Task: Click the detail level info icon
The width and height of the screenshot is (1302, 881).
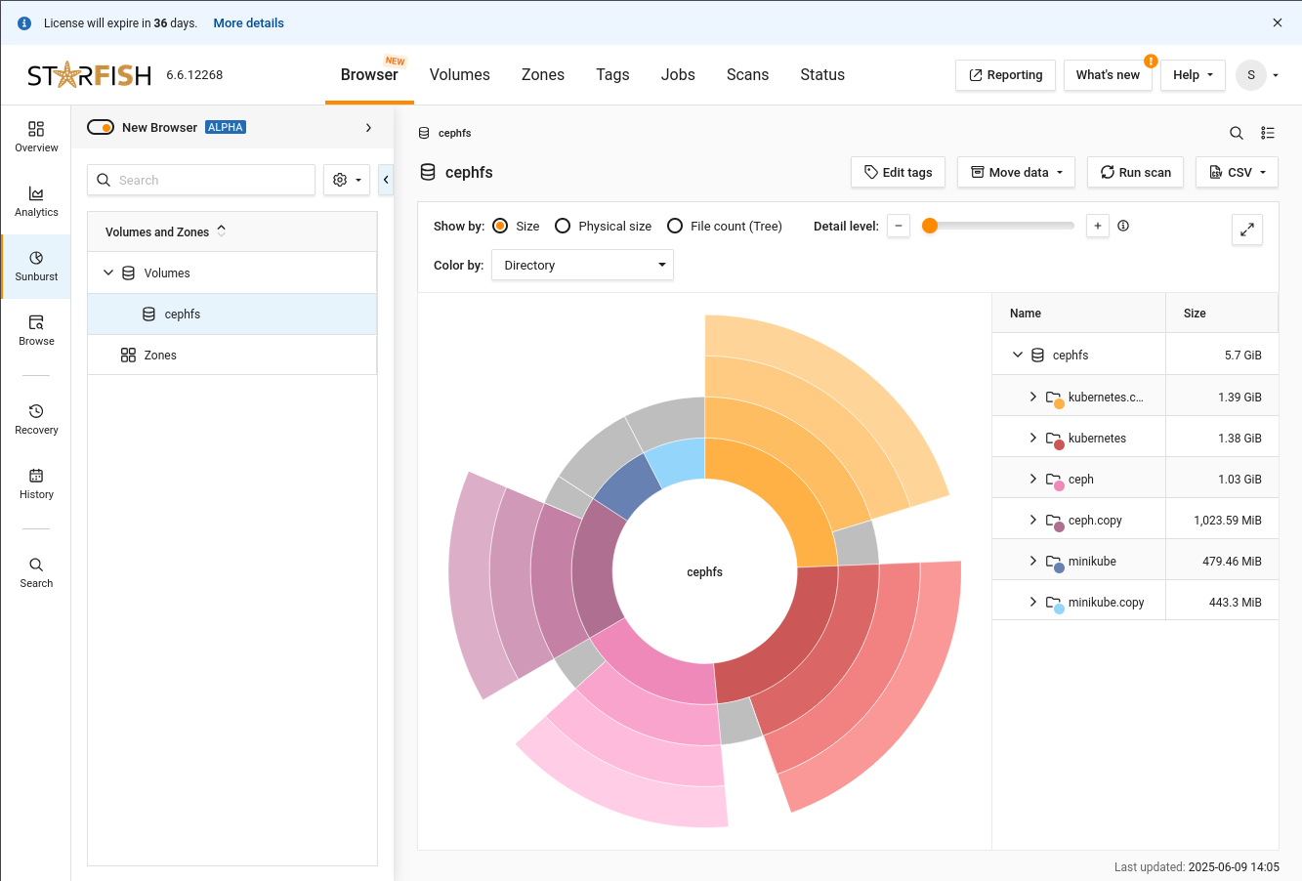Action: pos(1123,226)
